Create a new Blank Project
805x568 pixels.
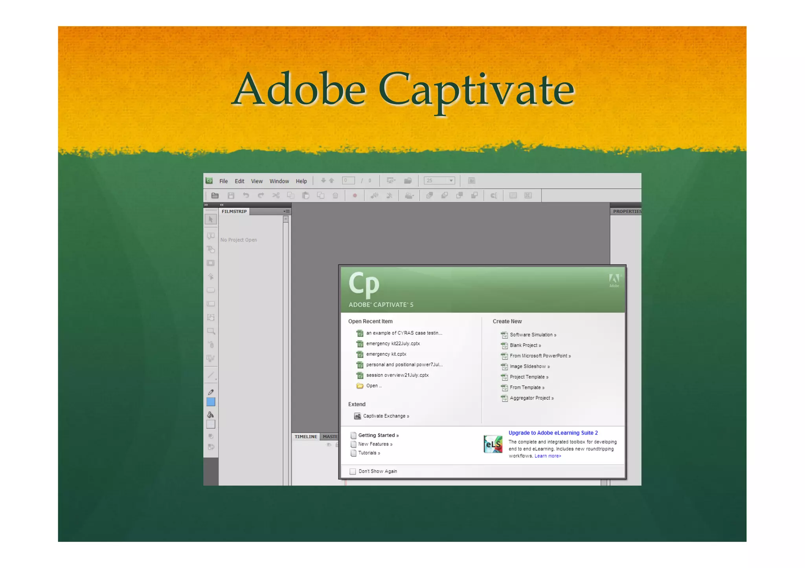(521, 345)
